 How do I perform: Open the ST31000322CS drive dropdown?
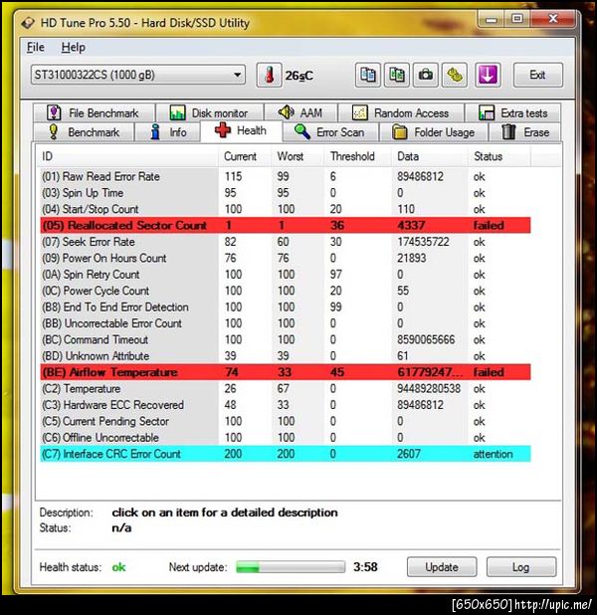[x=138, y=75]
